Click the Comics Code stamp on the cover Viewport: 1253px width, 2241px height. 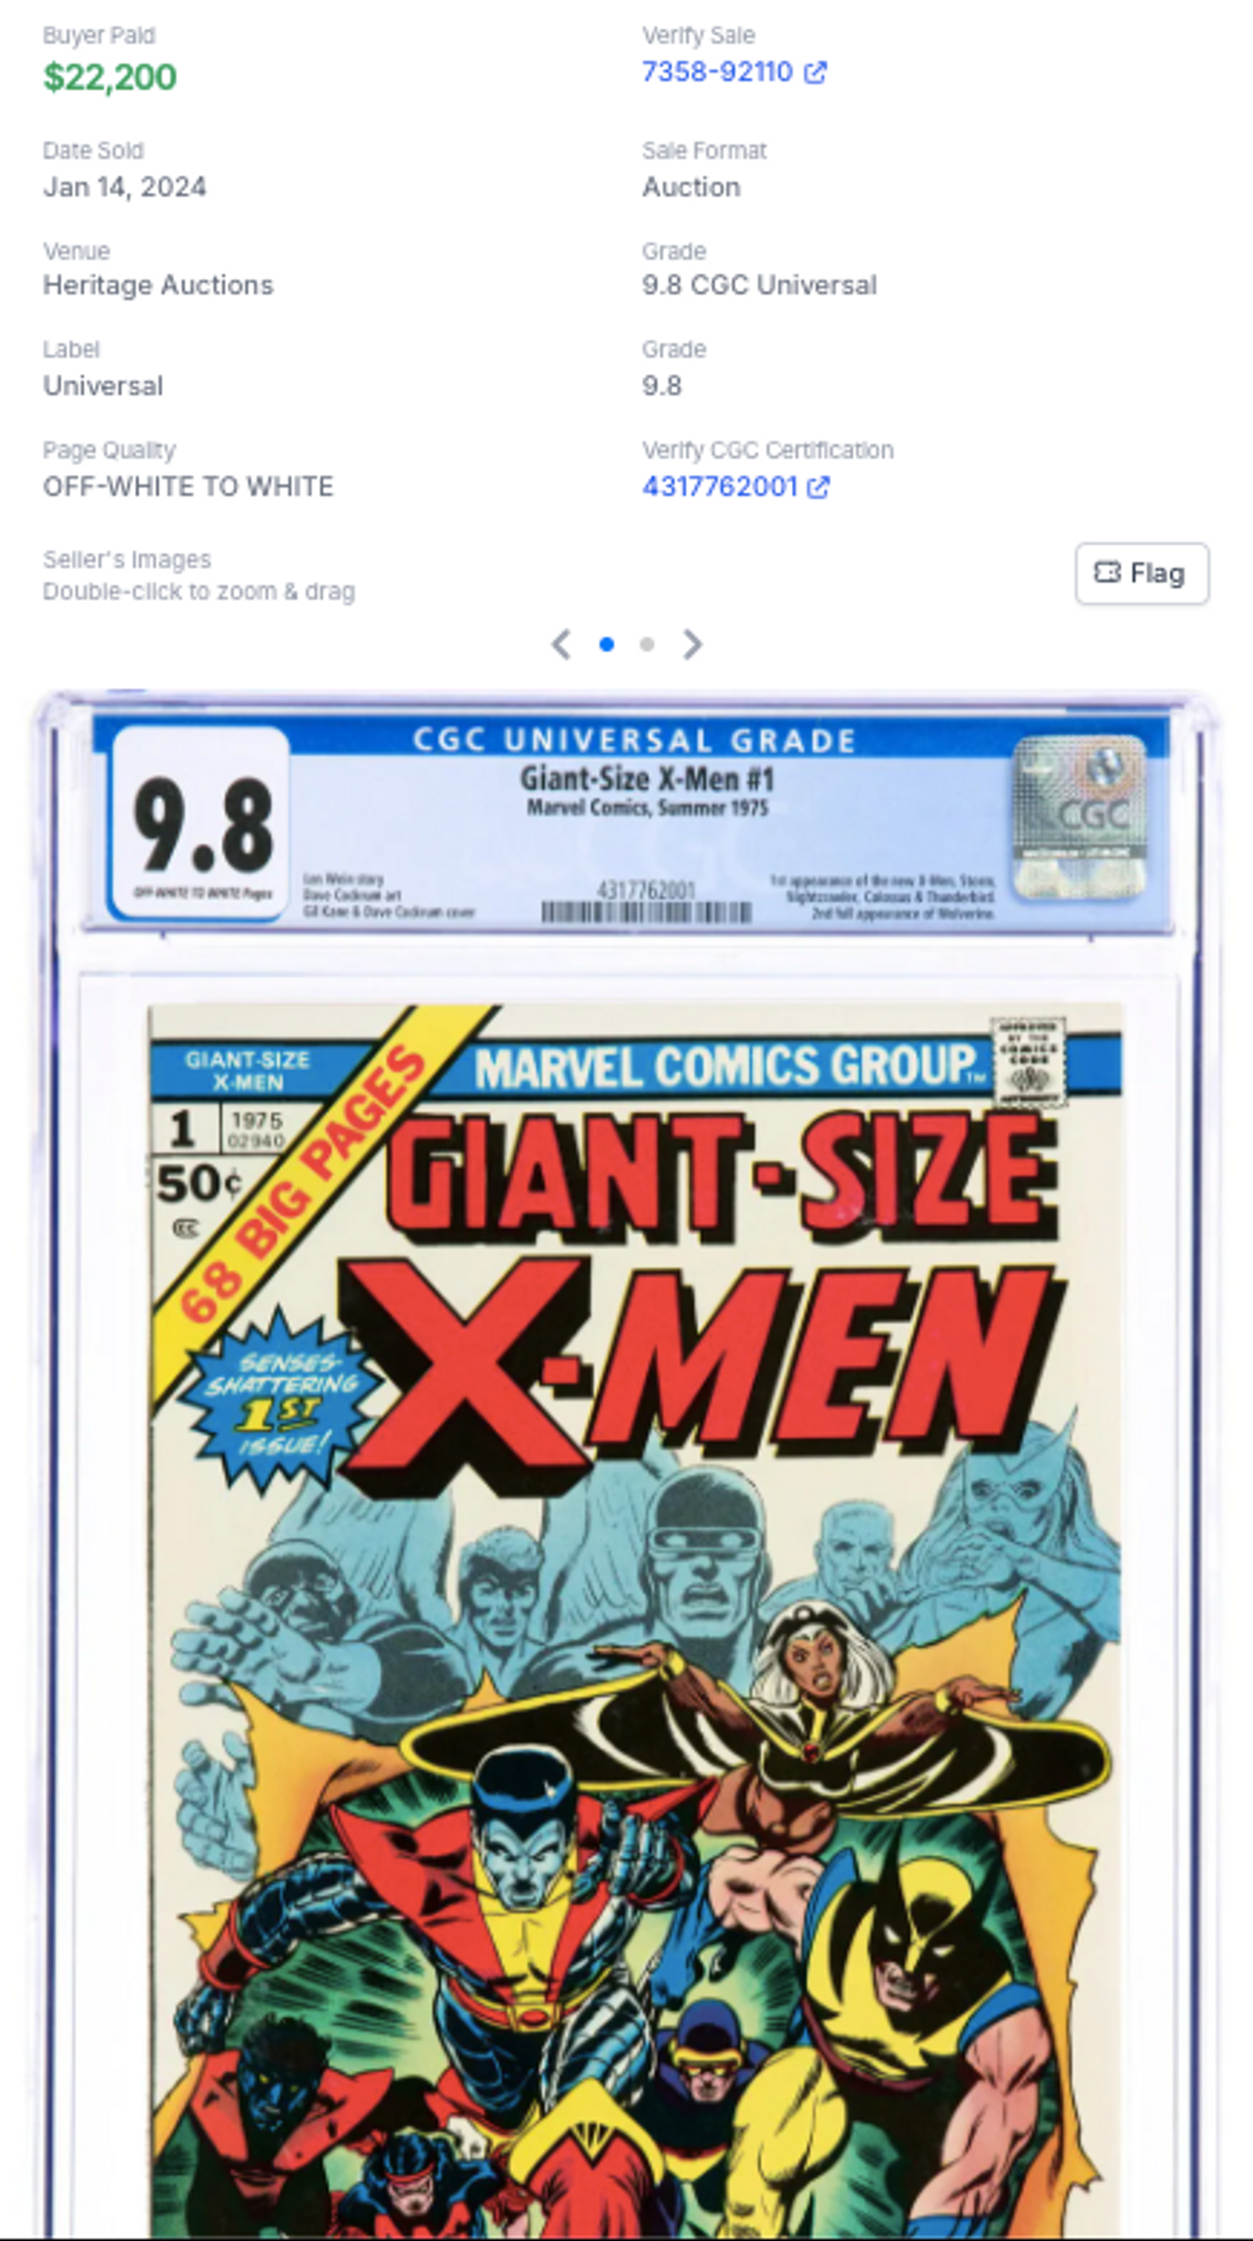click(1028, 1063)
